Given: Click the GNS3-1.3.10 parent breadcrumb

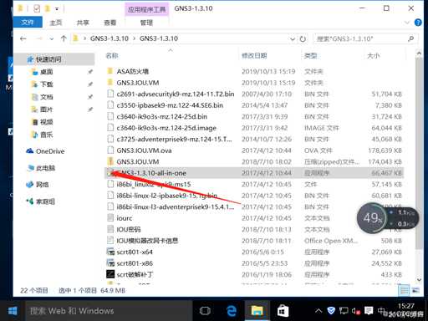Looking at the screenshot, I should tap(110, 38).
